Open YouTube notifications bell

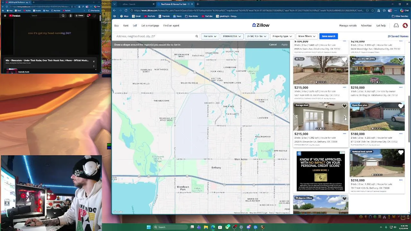click(x=89, y=15)
